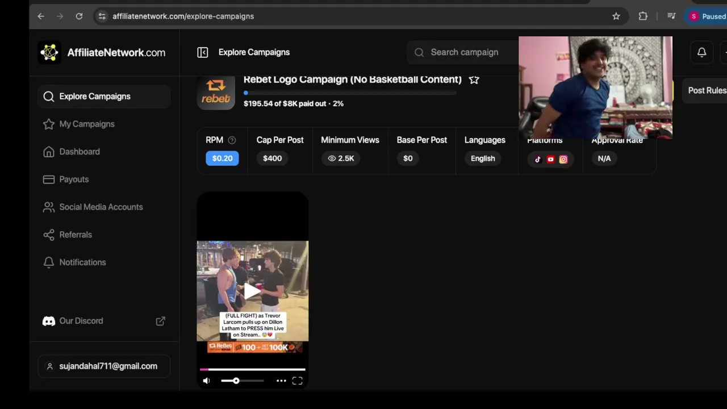This screenshot has height=409, width=727.
Task: Click the Instagram platform icon
Action: click(x=563, y=160)
